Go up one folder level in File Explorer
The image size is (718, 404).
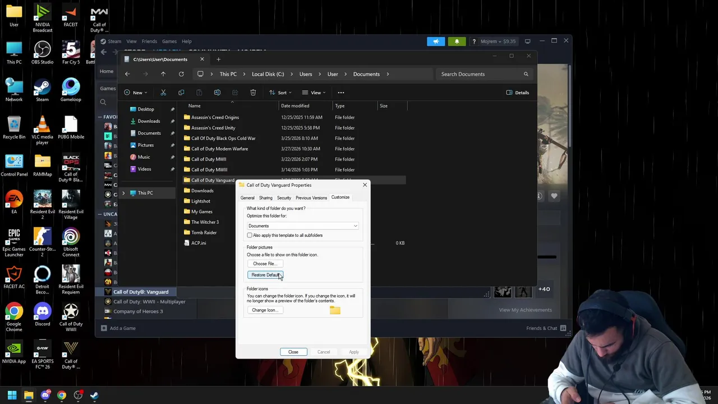pyautogui.click(x=163, y=74)
